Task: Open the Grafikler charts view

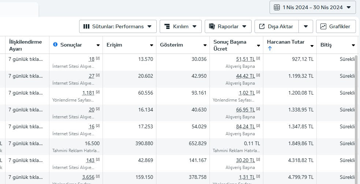Action: [336, 26]
